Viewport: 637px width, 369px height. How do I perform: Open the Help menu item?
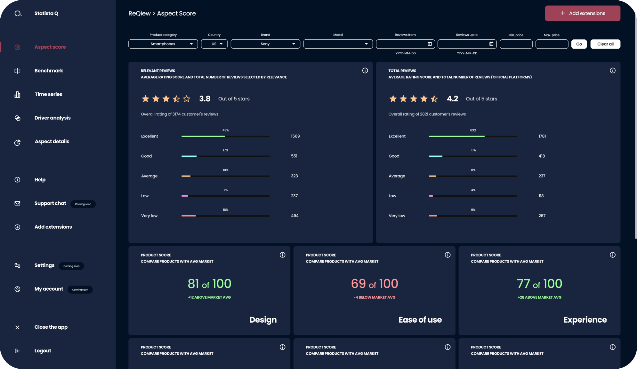point(40,180)
